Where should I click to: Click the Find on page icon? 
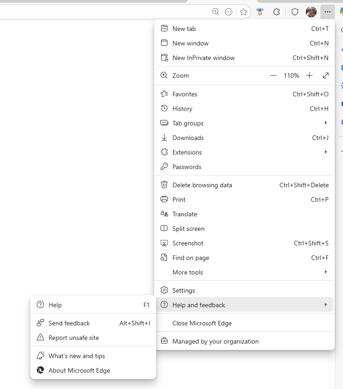pos(164,258)
